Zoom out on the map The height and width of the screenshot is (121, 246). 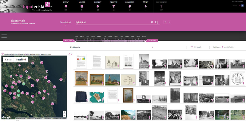[64, 115]
